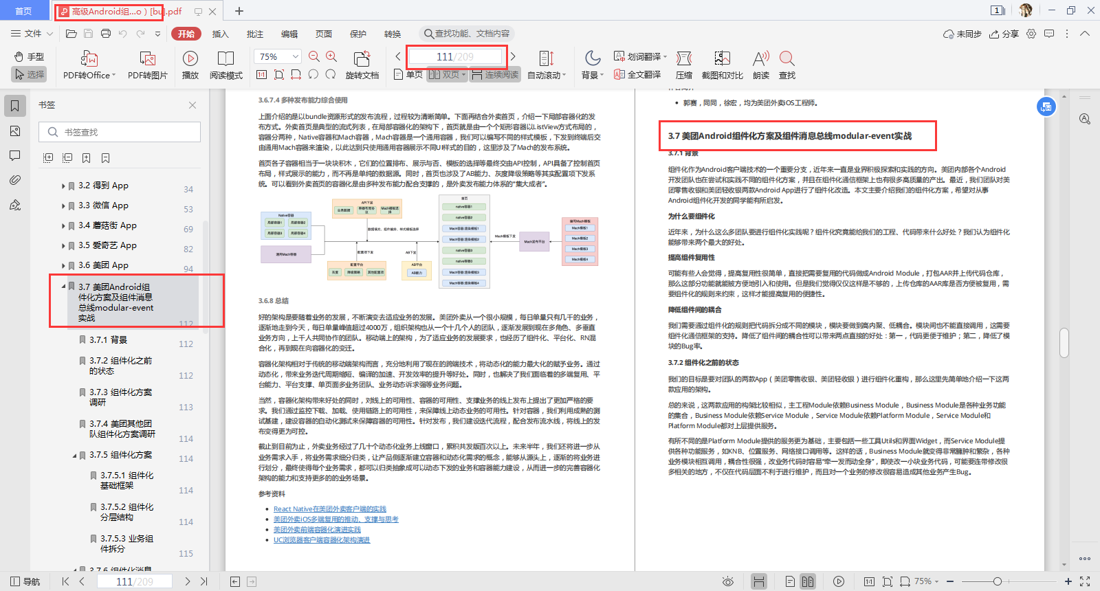Open the 文件 menu
Viewport: 1100px width, 591px height.
pos(32,33)
